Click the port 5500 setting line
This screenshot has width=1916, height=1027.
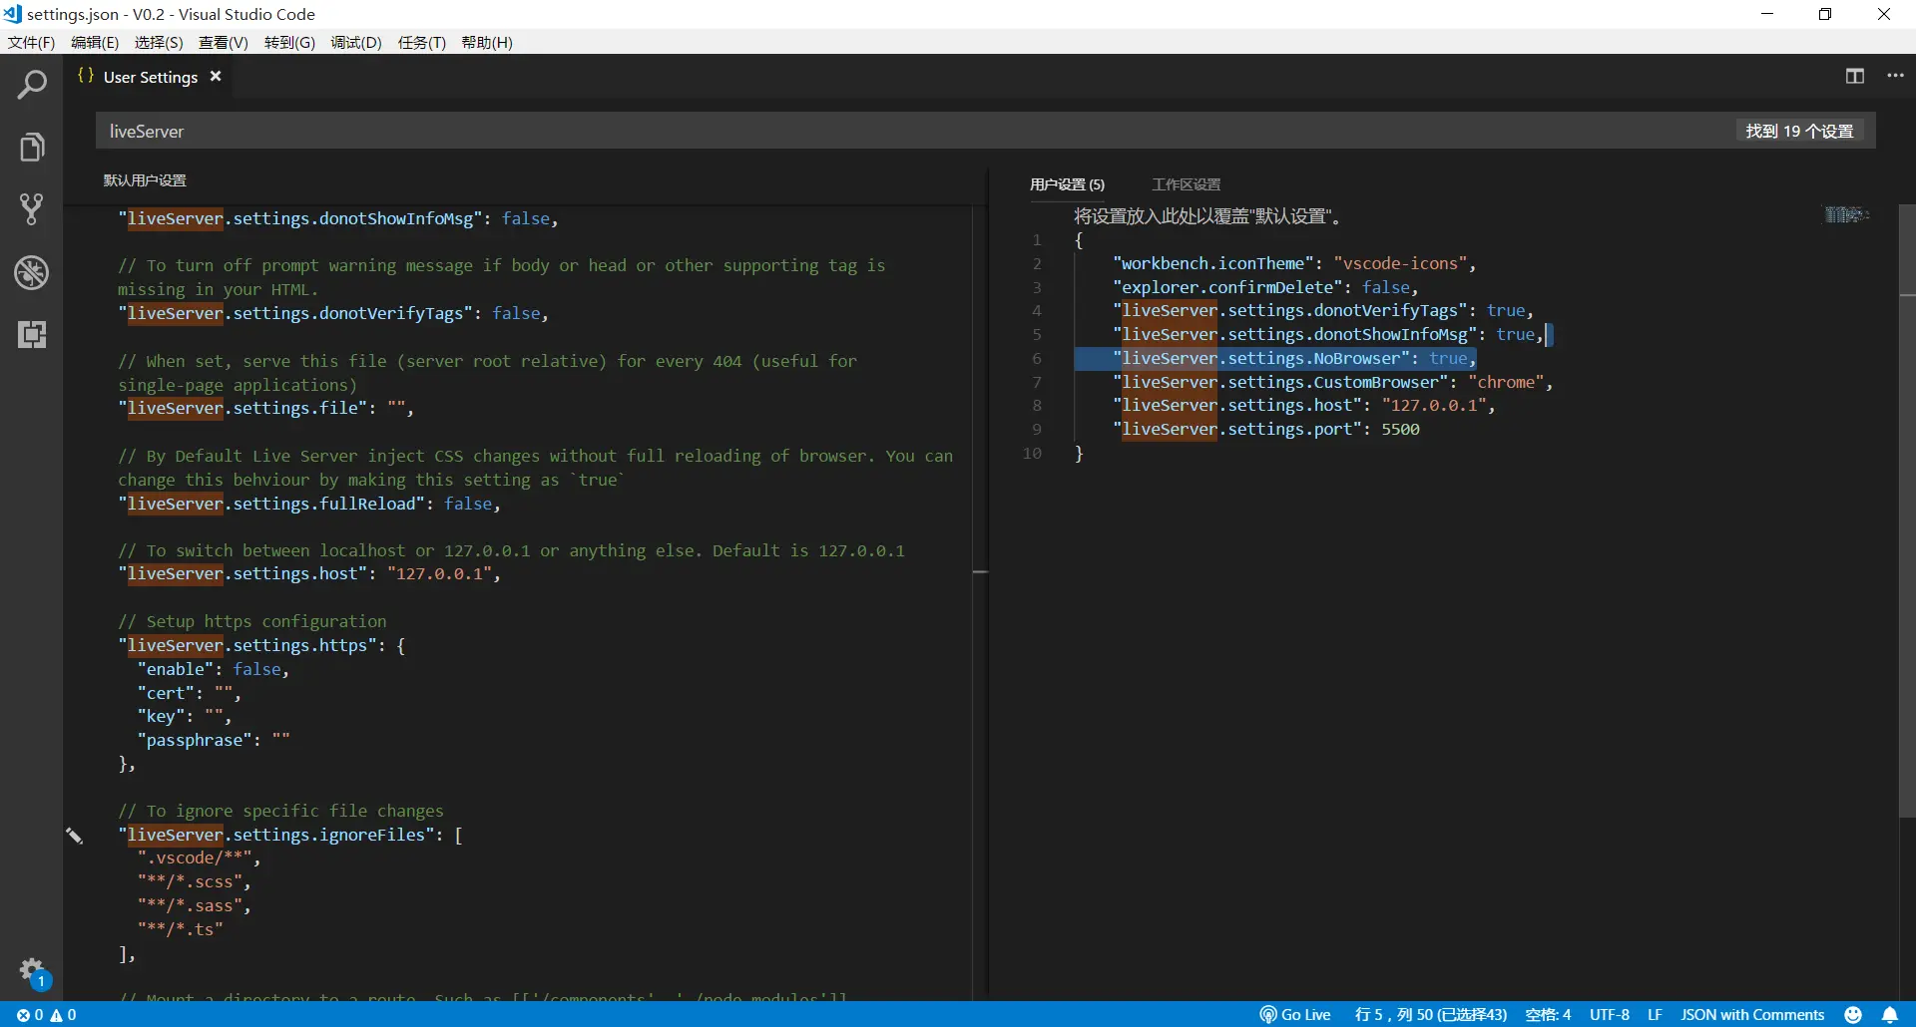click(x=1266, y=429)
